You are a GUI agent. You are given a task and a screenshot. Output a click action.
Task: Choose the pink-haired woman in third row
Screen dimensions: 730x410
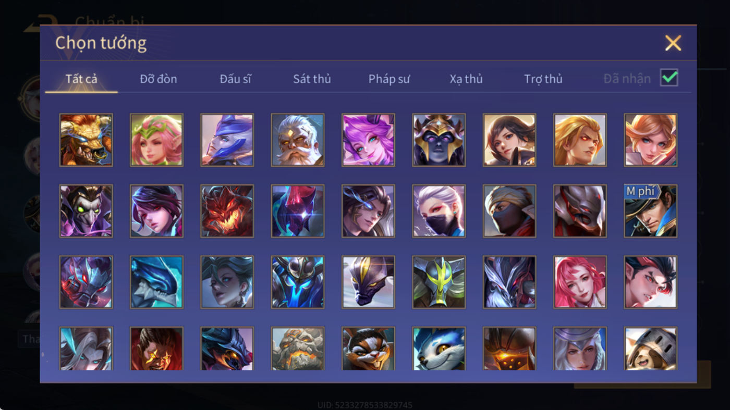point(580,282)
